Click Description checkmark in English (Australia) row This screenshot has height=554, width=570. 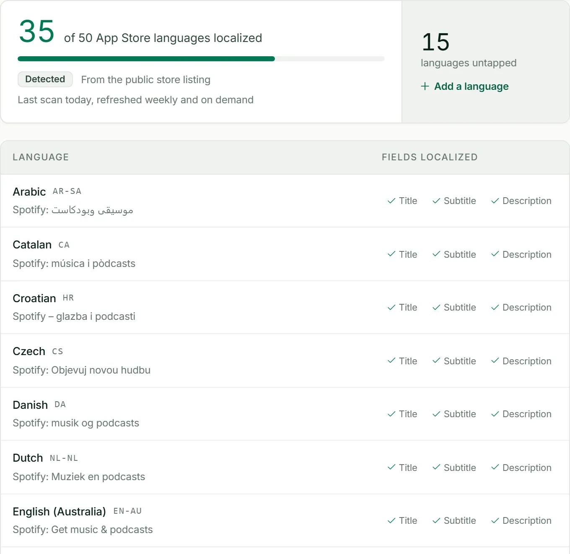pyautogui.click(x=495, y=521)
